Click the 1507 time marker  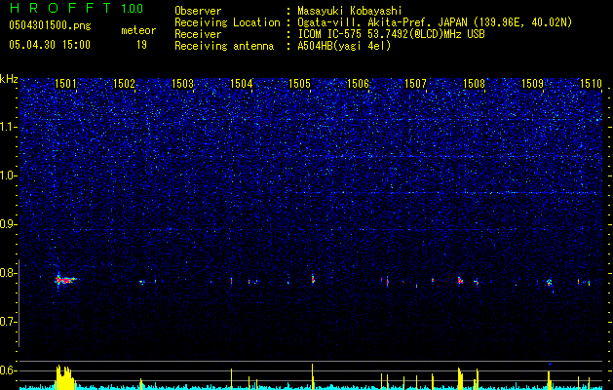[x=415, y=83]
